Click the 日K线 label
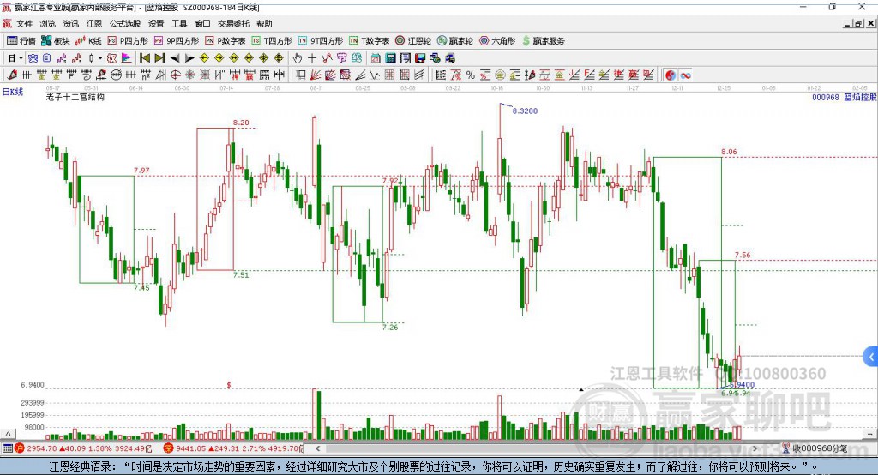Image resolution: width=878 pixels, height=475 pixels. click(13, 92)
